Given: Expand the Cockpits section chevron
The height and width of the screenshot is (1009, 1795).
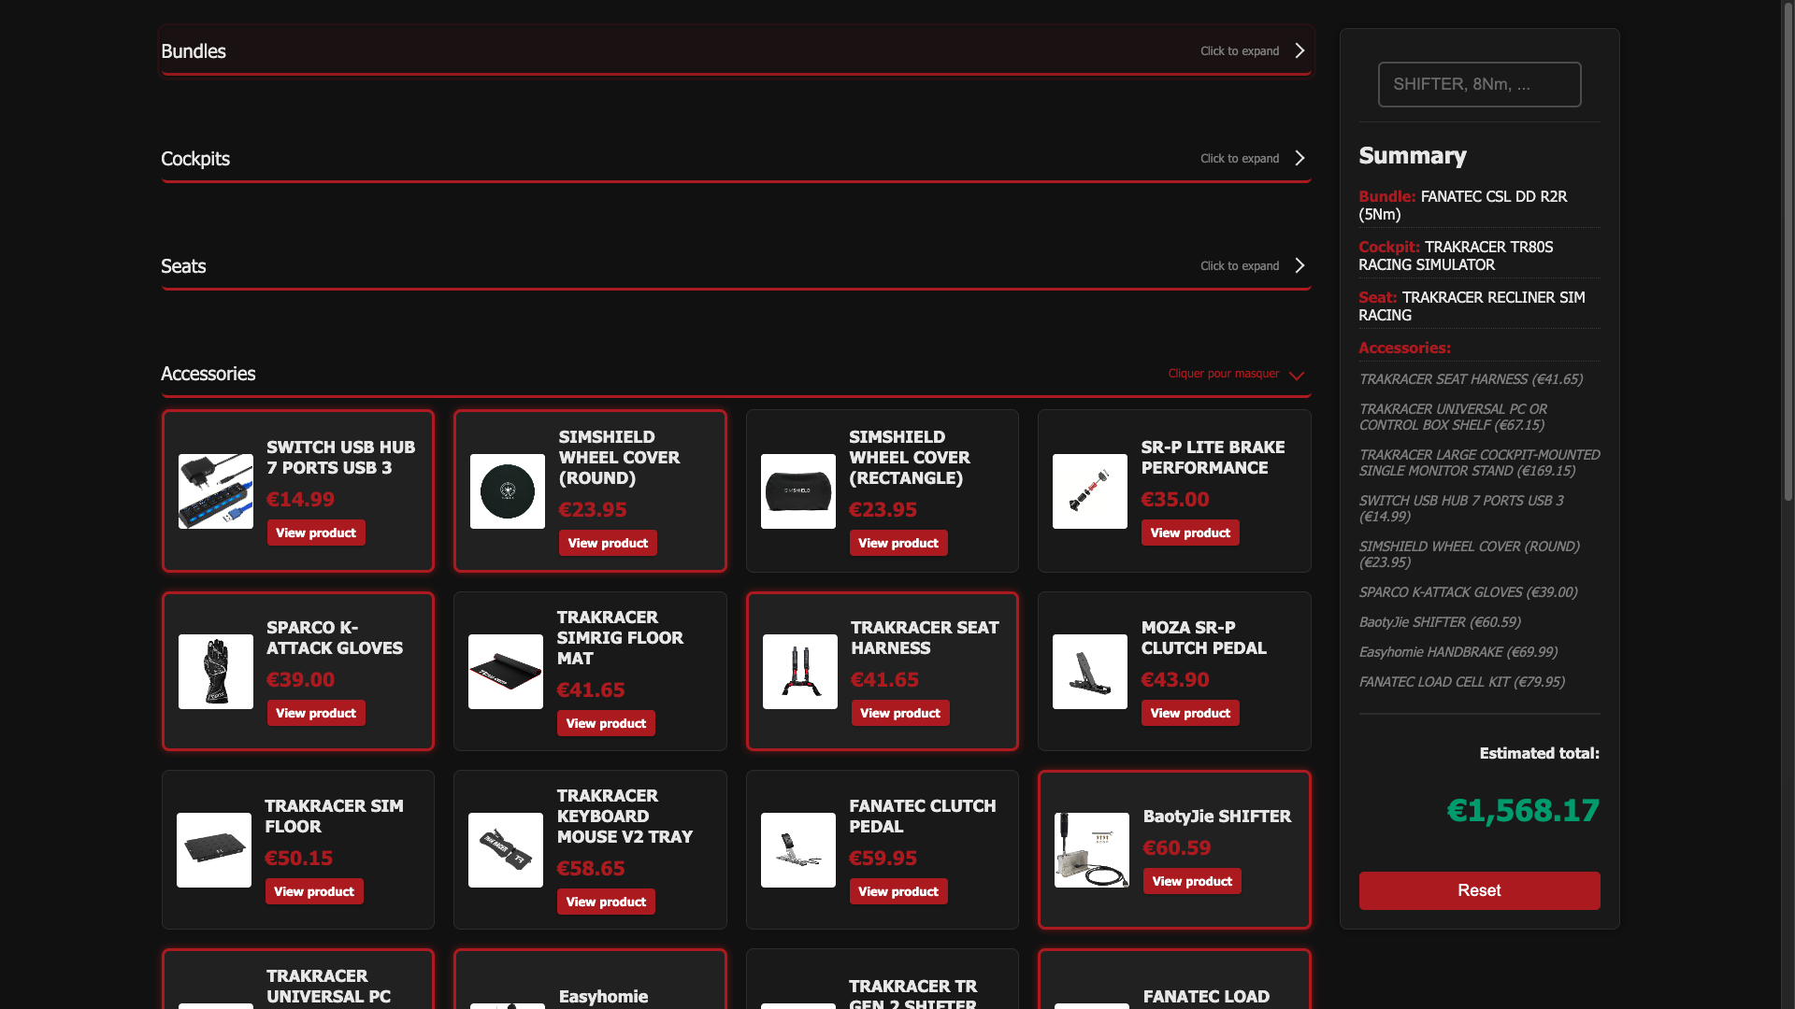Looking at the screenshot, I should point(1300,158).
